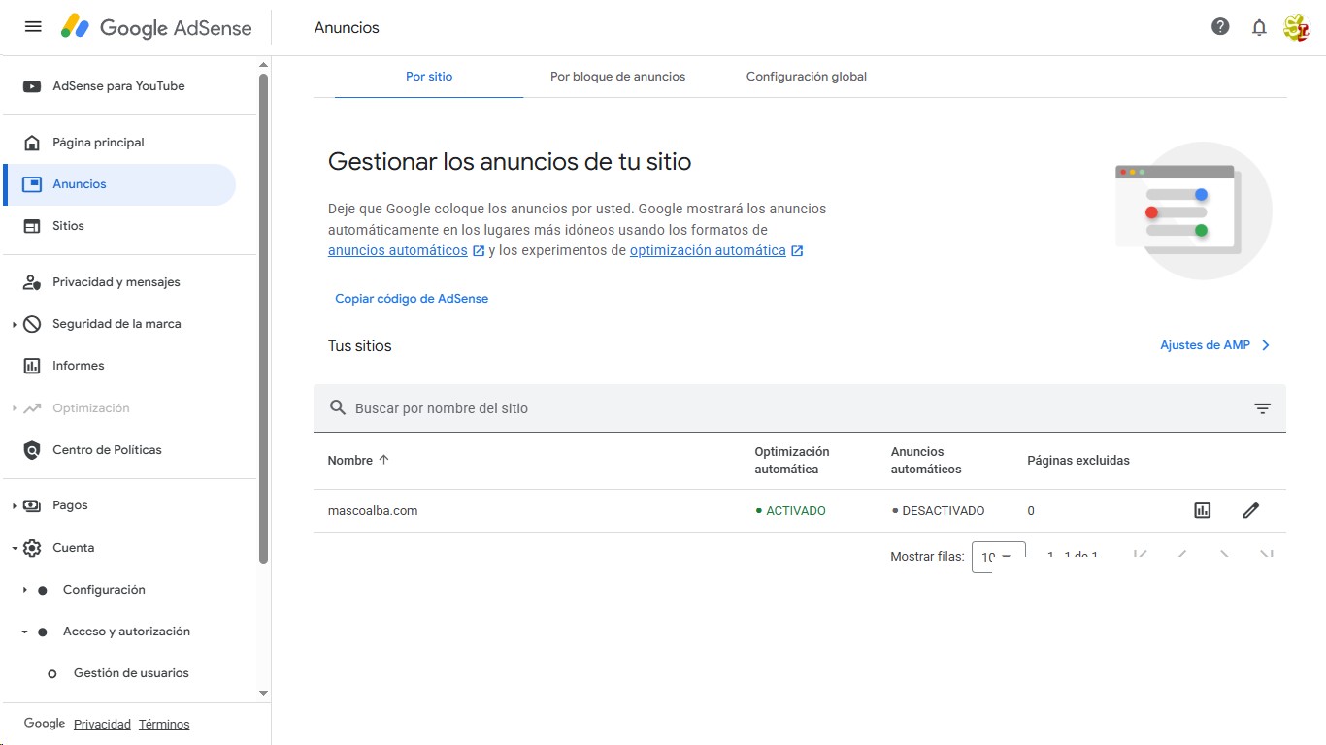Open the Ajustes de AMP link
This screenshot has width=1326, height=745.
click(1205, 345)
